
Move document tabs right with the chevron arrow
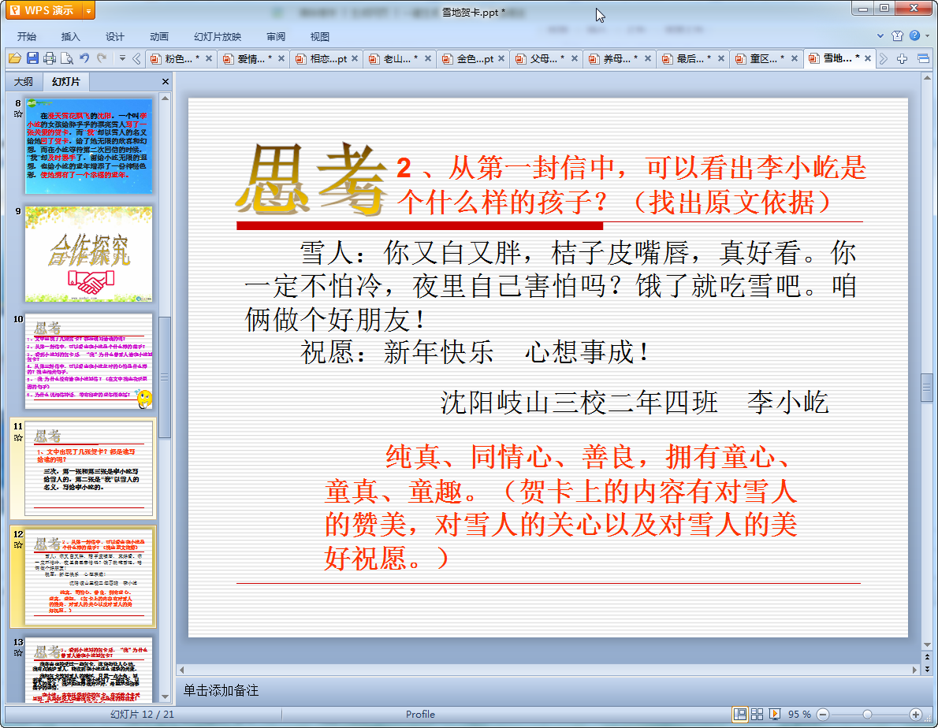pos(884,58)
